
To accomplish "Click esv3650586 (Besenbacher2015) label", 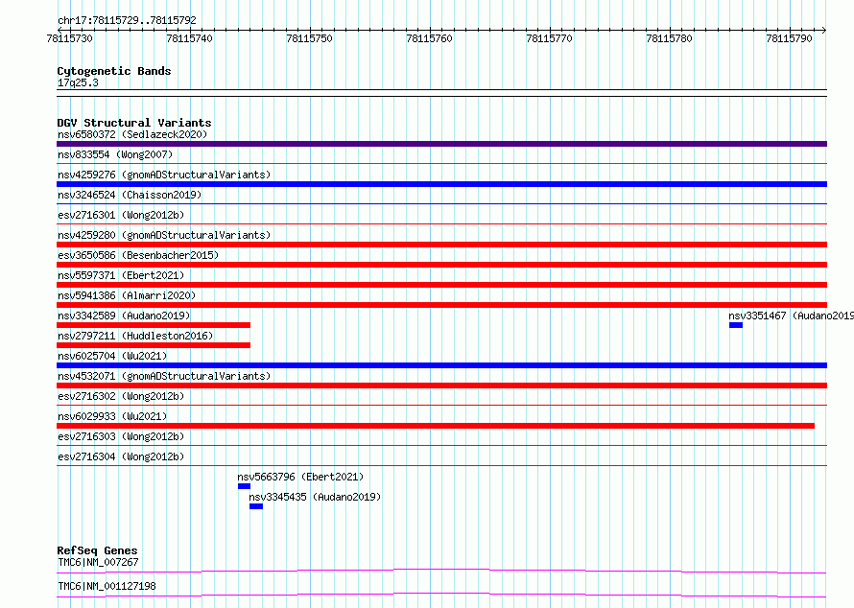I will pos(138,255).
